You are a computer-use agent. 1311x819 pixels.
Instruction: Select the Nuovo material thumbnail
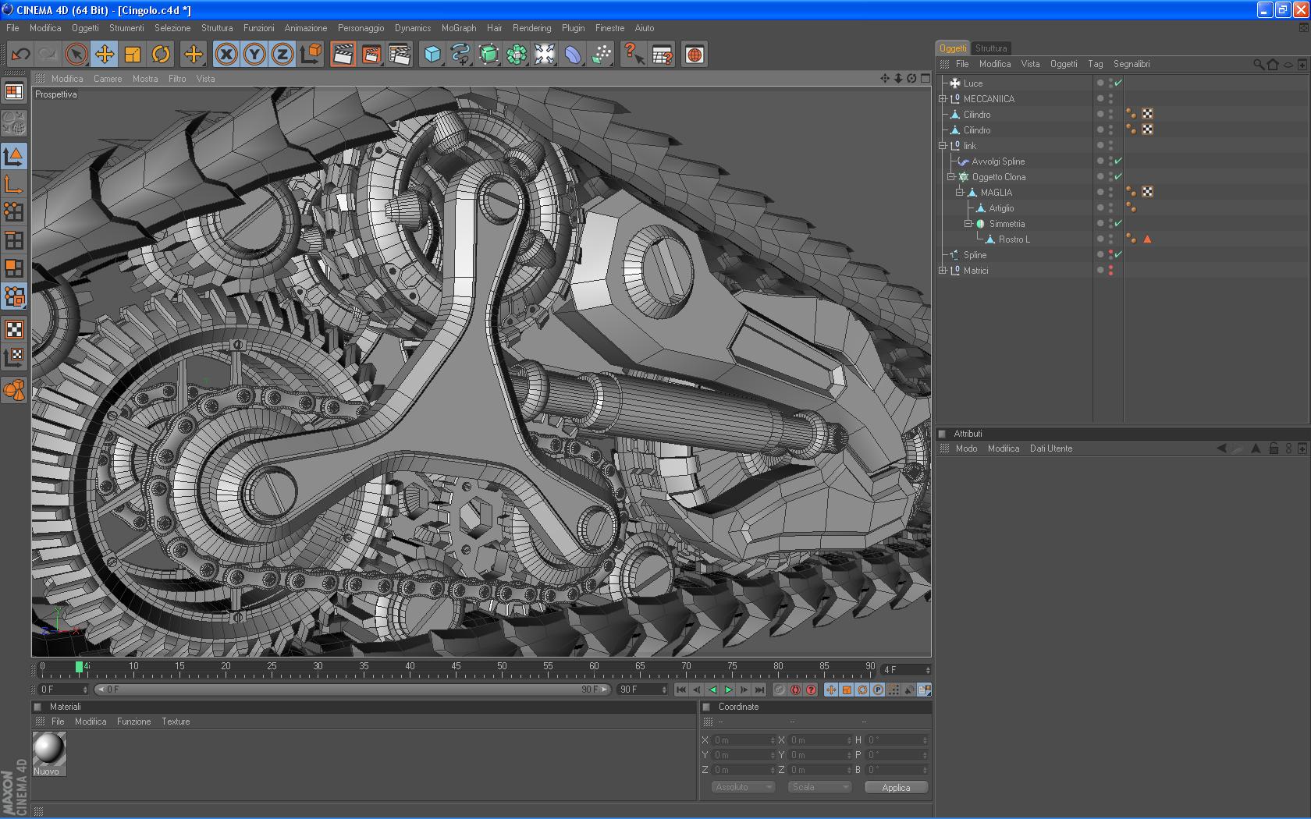pyautogui.click(x=49, y=750)
